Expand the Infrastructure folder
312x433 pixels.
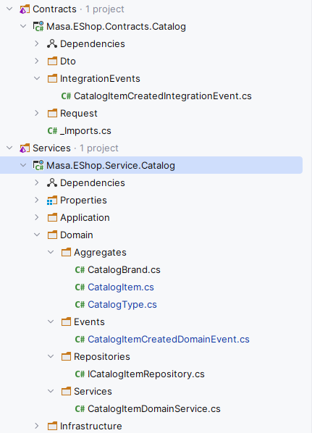tap(37, 426)
